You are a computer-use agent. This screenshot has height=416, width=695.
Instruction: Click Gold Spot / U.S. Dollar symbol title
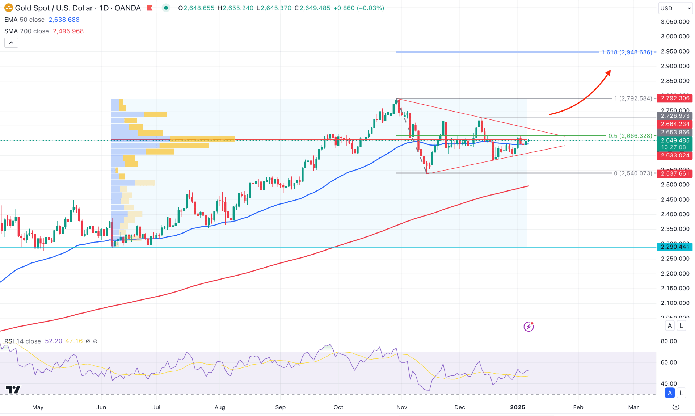click(x=54, y=8)
